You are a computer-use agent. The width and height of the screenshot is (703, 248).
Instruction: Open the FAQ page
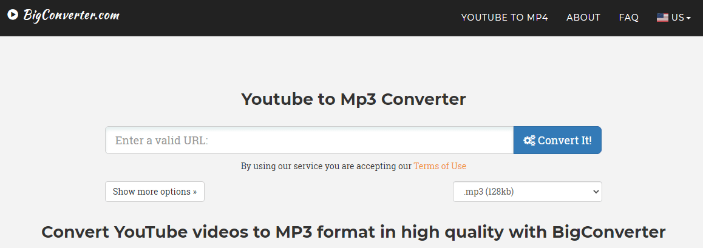pyautogui.click(x=628, y=18)
